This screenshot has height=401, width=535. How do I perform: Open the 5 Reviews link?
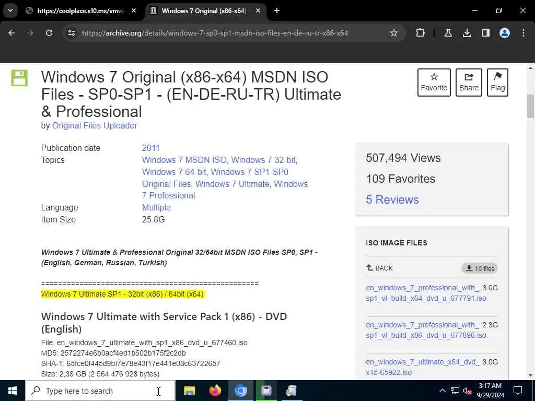(x=392, y=199)
